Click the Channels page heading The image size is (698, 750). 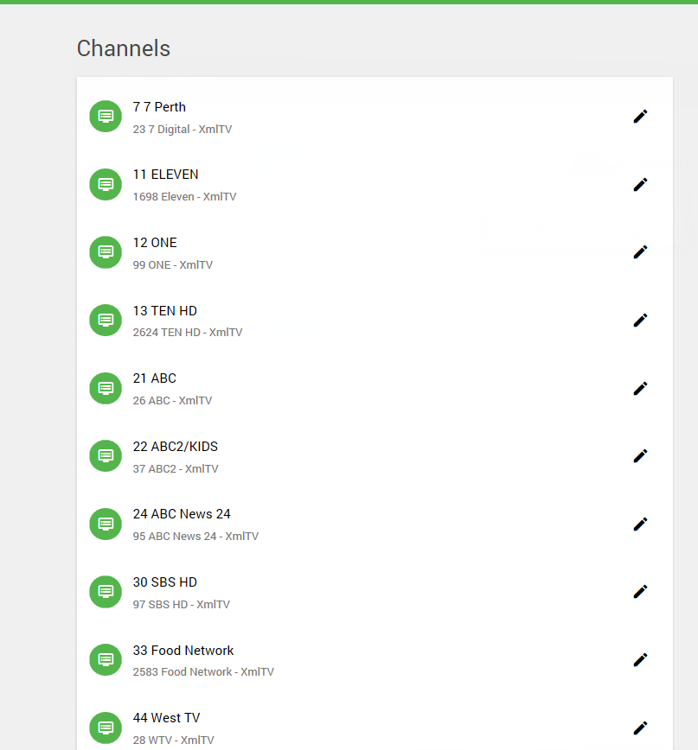click(123, 49)
